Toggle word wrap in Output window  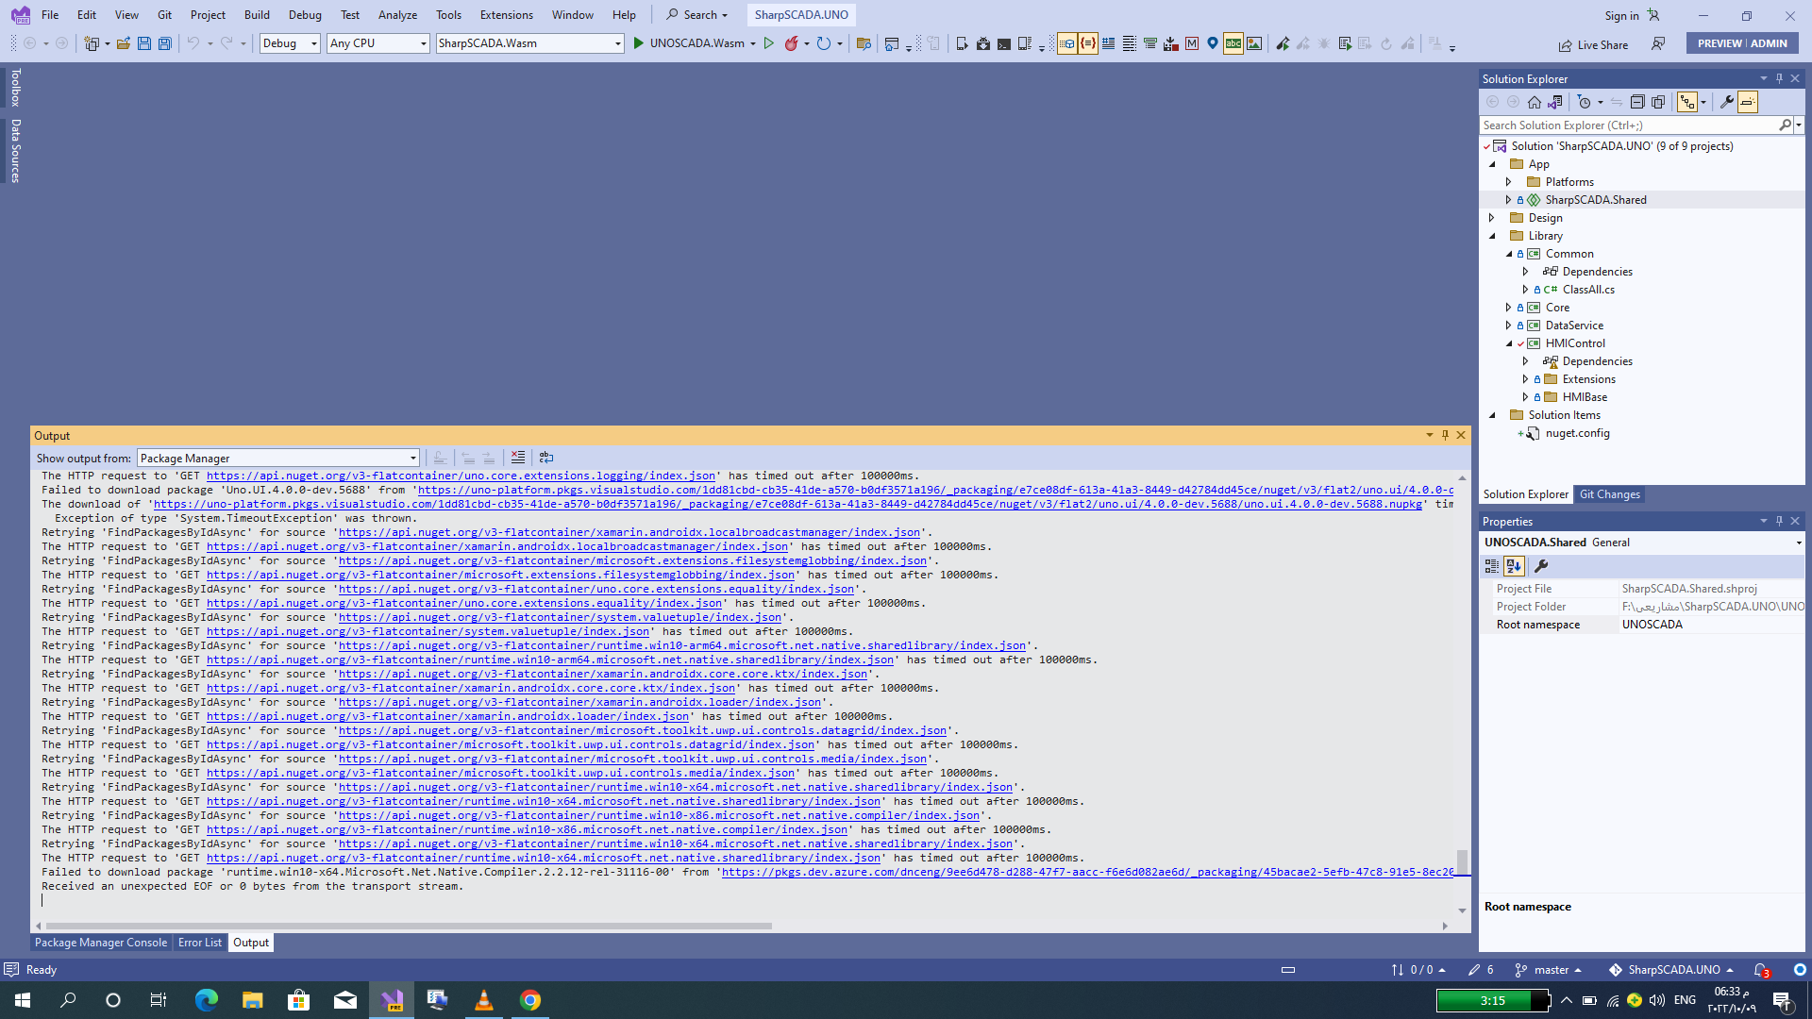(546, 458)
